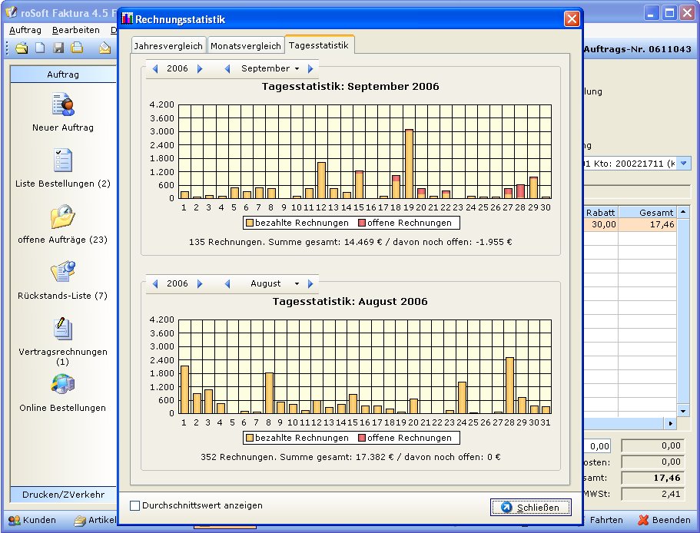Go to next year in upper chart
This screenshot has height=533, width=700.
[x=201, y=69]
